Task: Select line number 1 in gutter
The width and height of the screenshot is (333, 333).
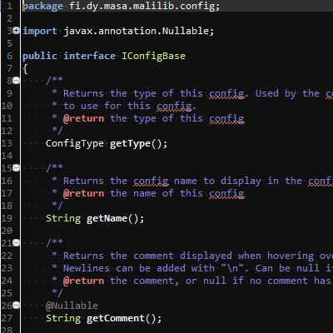Action: click(10, 6)
